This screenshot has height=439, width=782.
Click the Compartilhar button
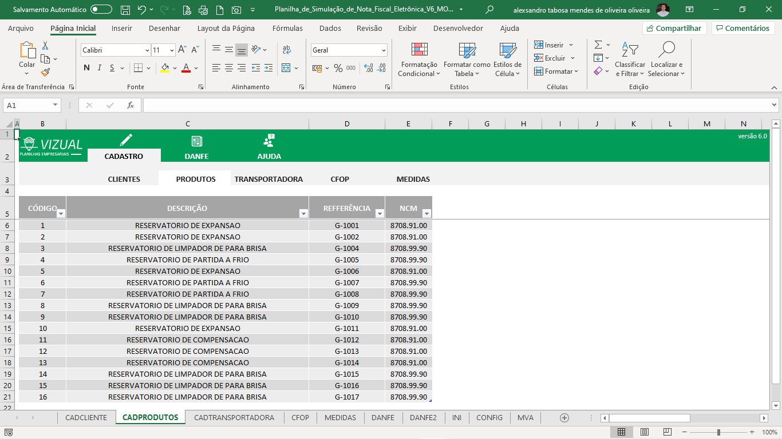pyautogui.click(x=674, y=28)
